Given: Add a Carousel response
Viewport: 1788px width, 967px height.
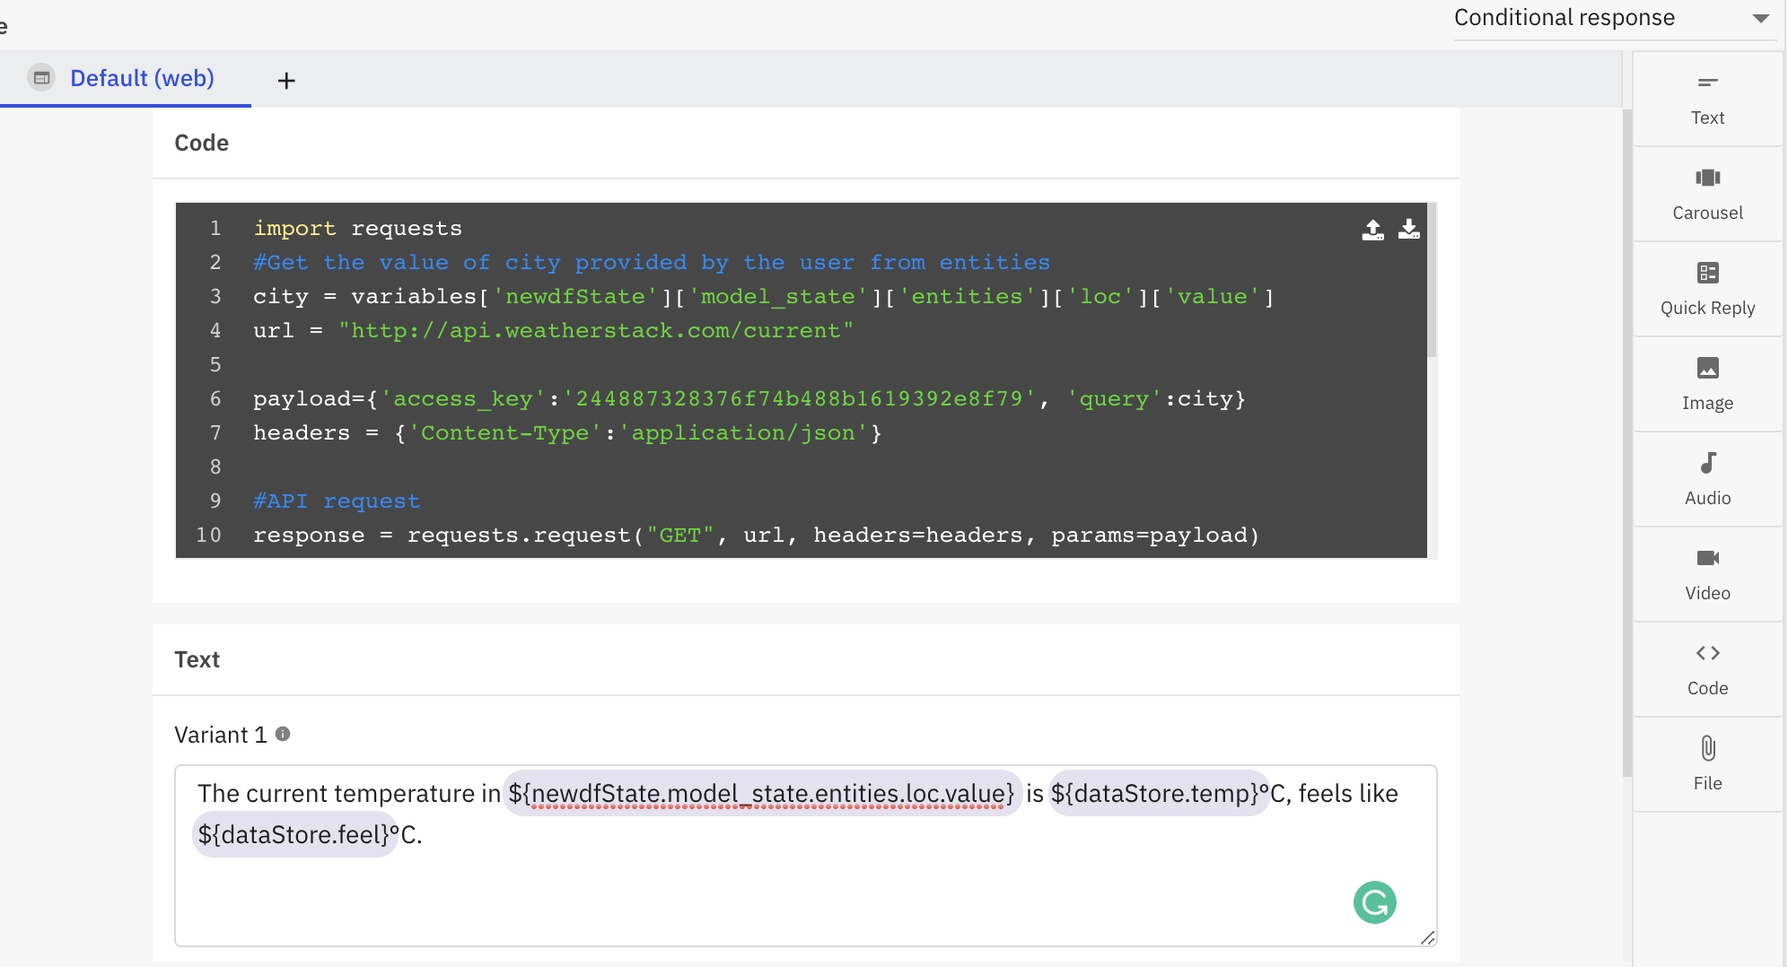Looking at the screenshot, I should pyautogui.click(x=1707, y=195).
